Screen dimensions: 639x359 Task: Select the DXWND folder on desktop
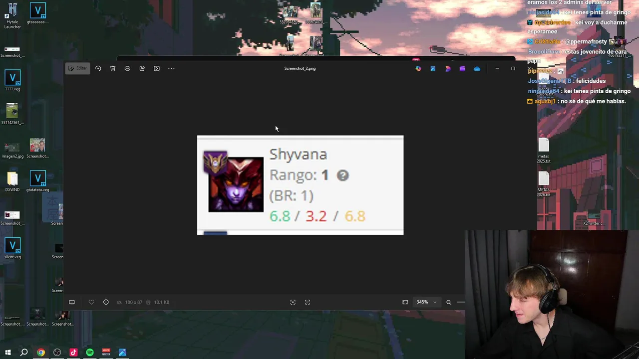[12, 181]
